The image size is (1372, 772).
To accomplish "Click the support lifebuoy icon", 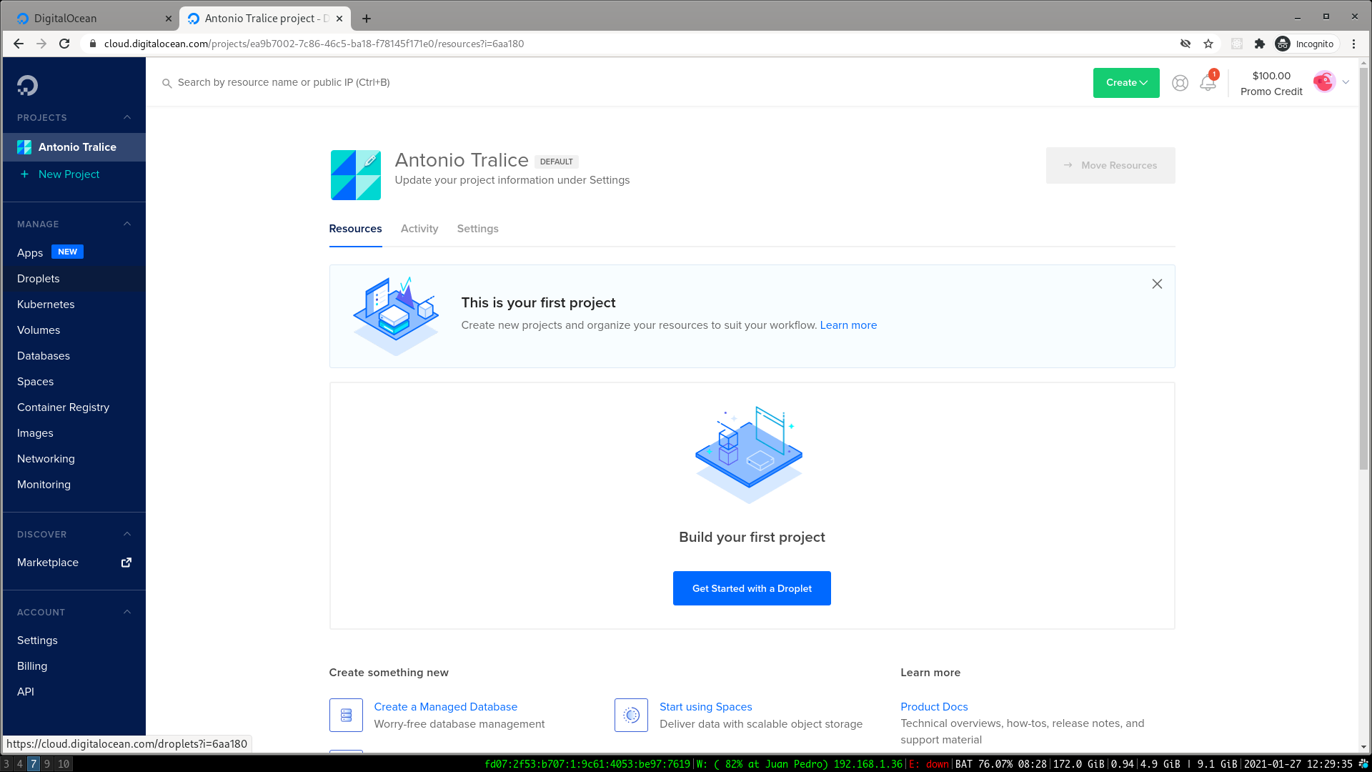I will click(x=1180, y=83).
